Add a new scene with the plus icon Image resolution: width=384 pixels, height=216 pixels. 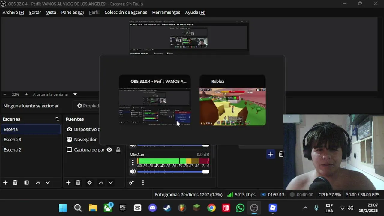point(5,182)
